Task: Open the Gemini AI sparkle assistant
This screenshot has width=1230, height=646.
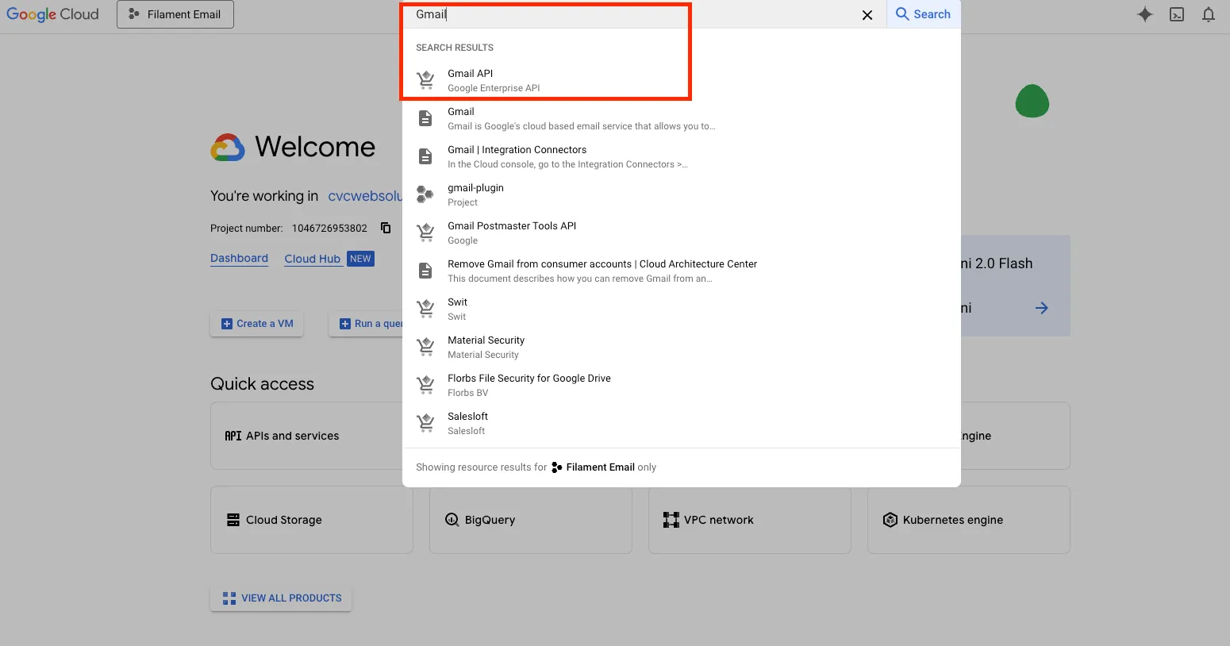Action: click(1144, 14)
